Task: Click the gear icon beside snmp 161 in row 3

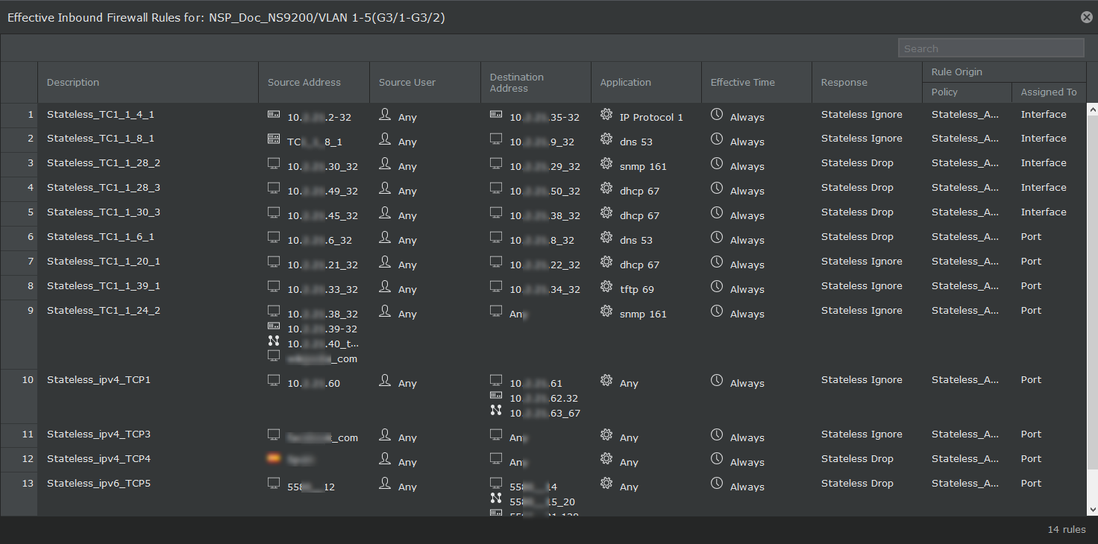Action: (x=606, y=164)
